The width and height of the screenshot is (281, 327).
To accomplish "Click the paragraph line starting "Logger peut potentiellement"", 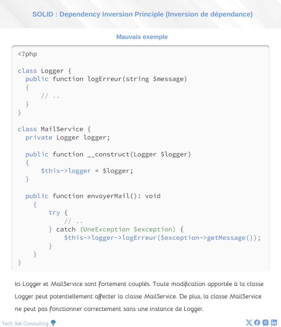I will tap(138, 297).
